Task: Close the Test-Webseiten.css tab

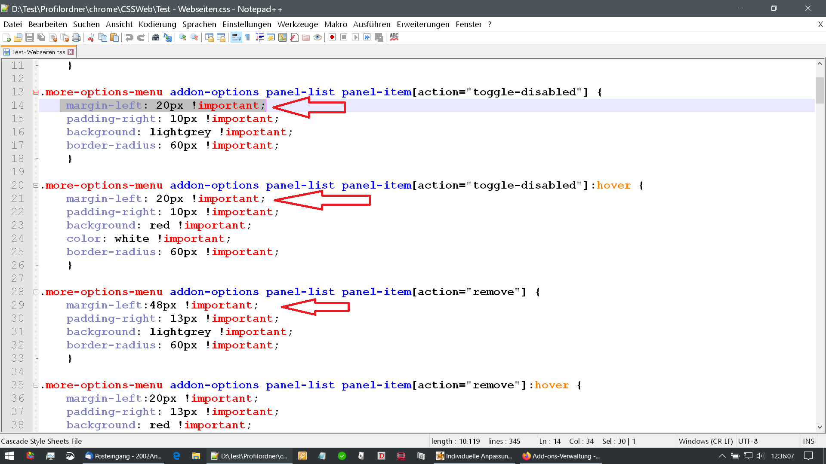Action: 71,52
